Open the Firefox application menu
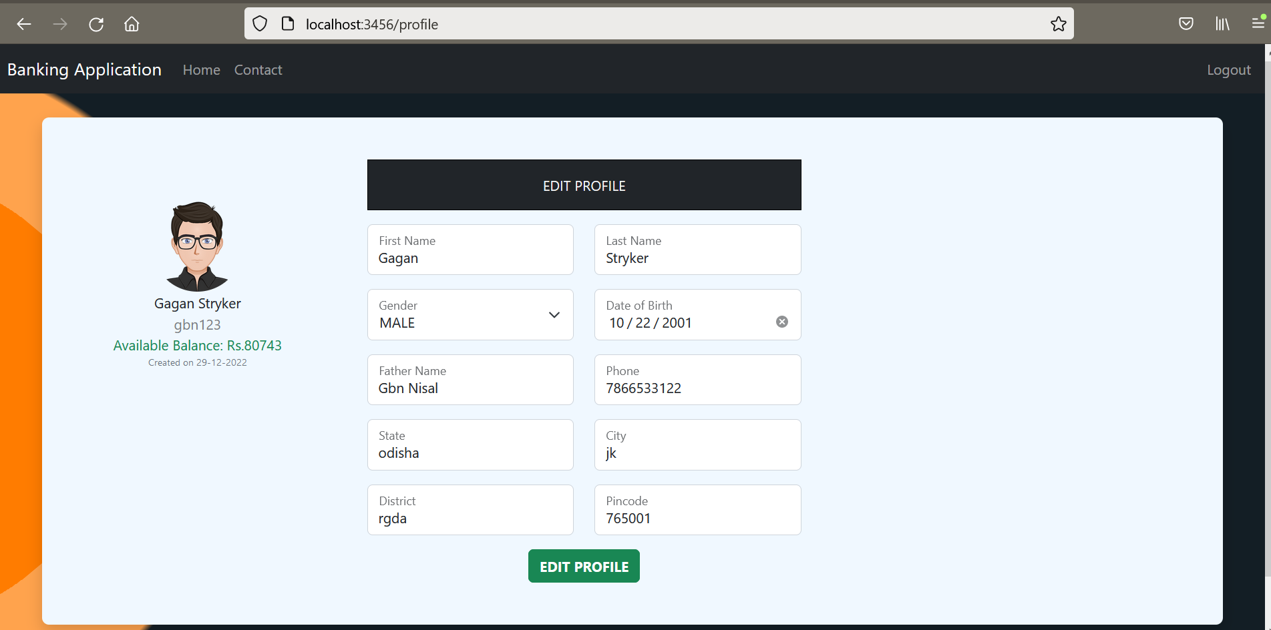Screen dimensions: 1271x630 click(x=1257, y=23)
